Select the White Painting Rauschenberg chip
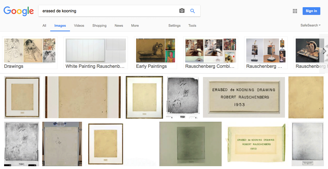The image size is (328, 169). [x=96, y=53]
